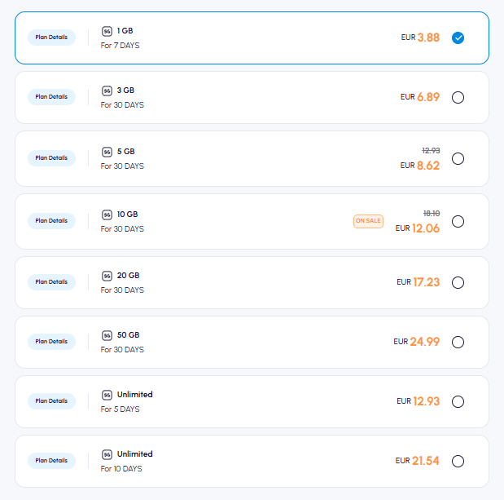The width and height of the screenshot is (504, 500).
Task: Click the 5G icon beside 3 GB
Action: tap(107, 91)
